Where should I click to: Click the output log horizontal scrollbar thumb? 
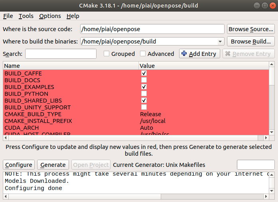[x=85, y=196]
